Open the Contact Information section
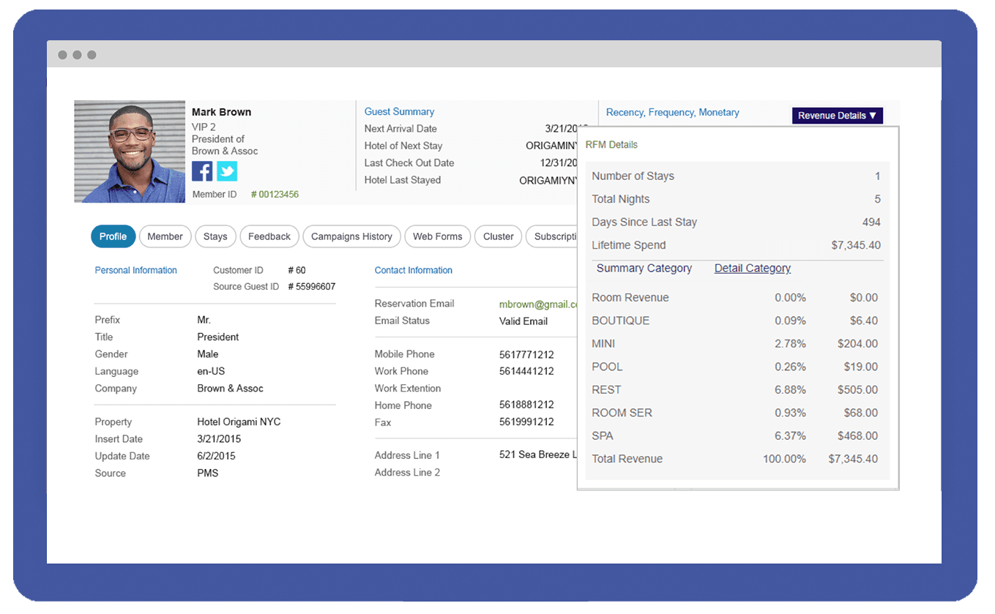The height and width of the screenshot is (614, 995). point(413,270)
